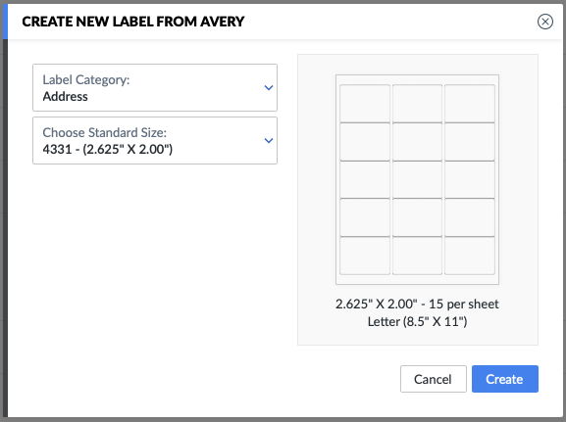Click the blue Create button
566x422 pixels.
coord(504,379)
